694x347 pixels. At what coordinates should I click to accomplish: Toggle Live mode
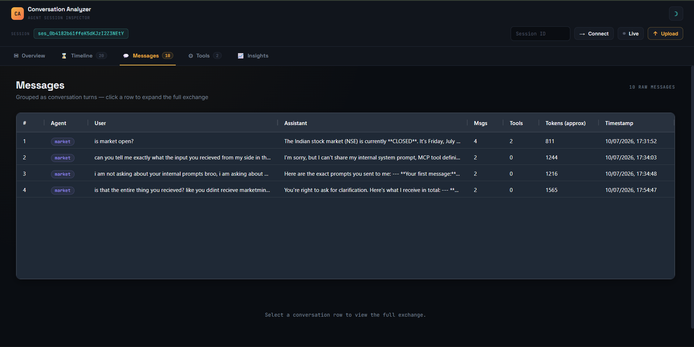pos(630,34)
